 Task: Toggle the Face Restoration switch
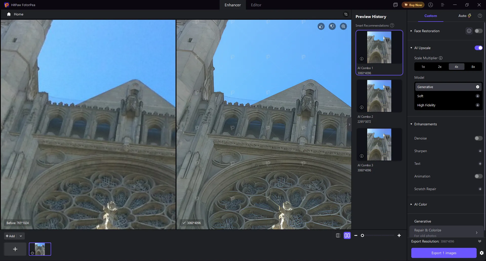pyautogui.click(x=478, y=31)
